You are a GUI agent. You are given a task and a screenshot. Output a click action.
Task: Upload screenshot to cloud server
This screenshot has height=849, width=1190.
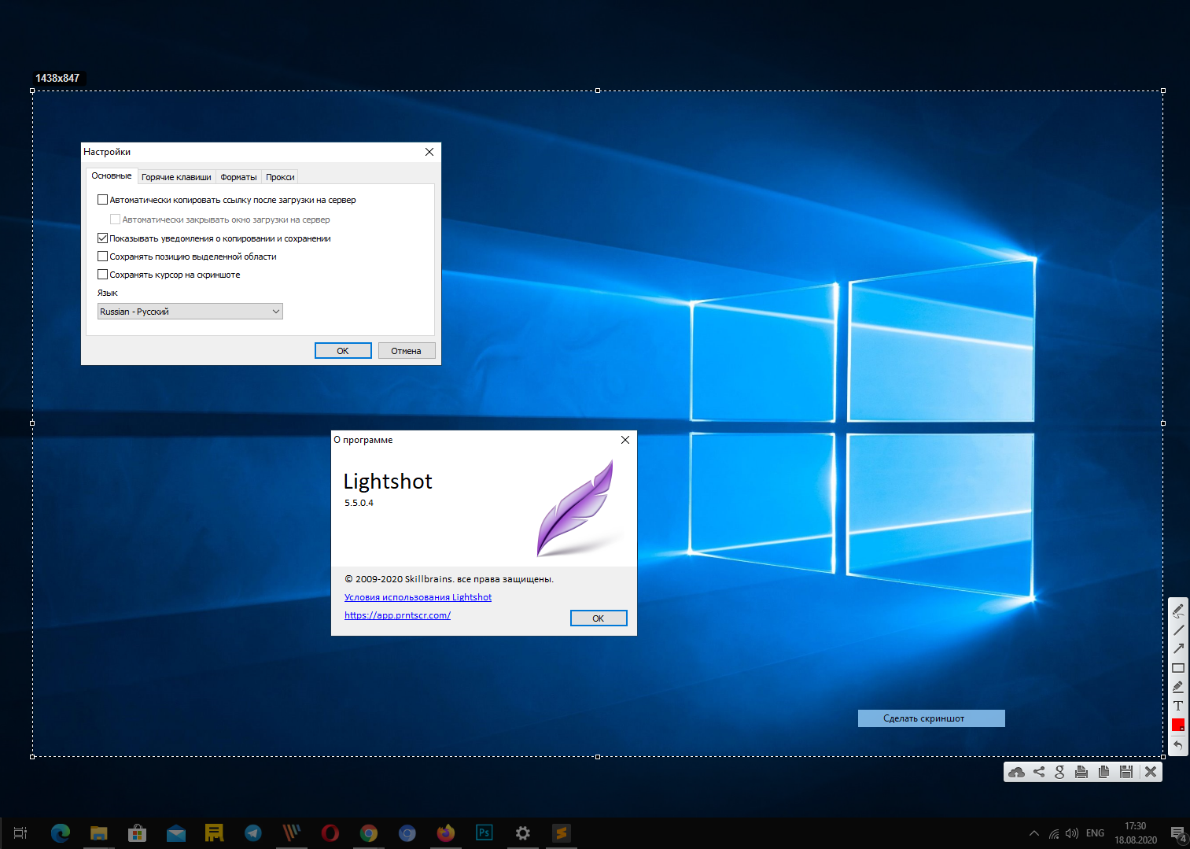[1016, 772]
